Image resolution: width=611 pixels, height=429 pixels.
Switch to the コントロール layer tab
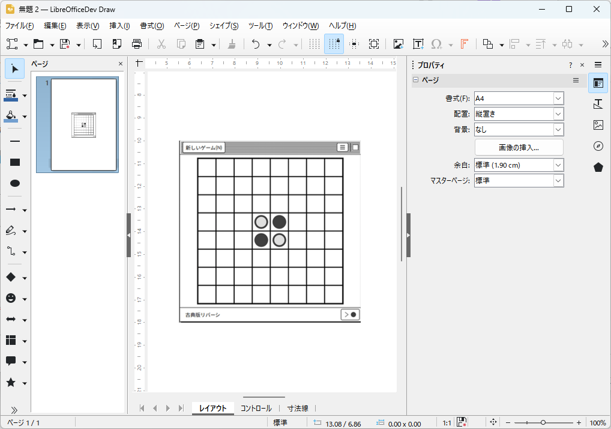click(256, 409)
